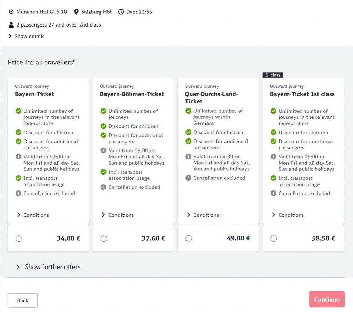353x312 pixels.
Task: Click 'München Hbf Gl.5-10' text
Action: click(42, 12)
